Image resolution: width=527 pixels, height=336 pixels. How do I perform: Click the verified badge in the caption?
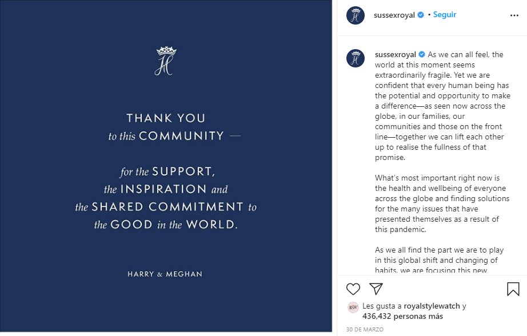[422, 54]
